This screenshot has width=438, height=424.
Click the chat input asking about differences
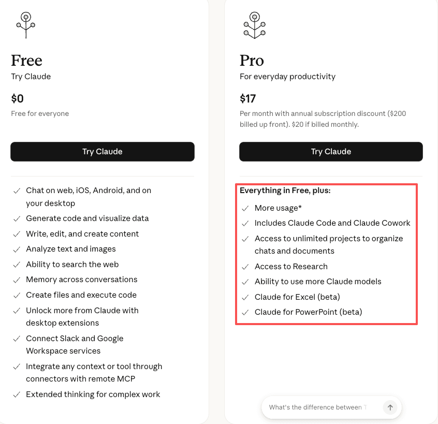pyautogui.click(x=321, y=407)
